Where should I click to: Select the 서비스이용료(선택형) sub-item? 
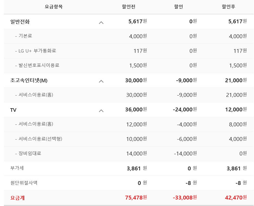pos(40,139)
